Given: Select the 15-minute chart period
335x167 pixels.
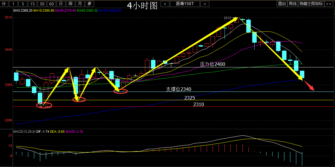Looking at the screenshot, I should [x=33, y=4].
